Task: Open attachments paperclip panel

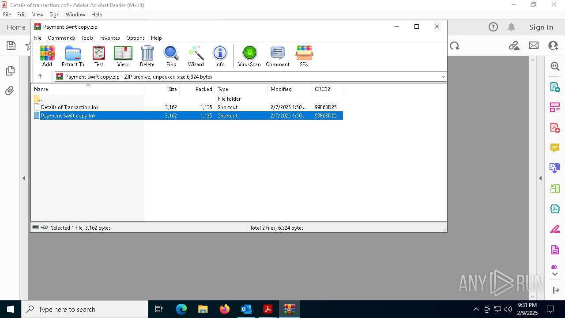Action: click(x=10, y=91)
